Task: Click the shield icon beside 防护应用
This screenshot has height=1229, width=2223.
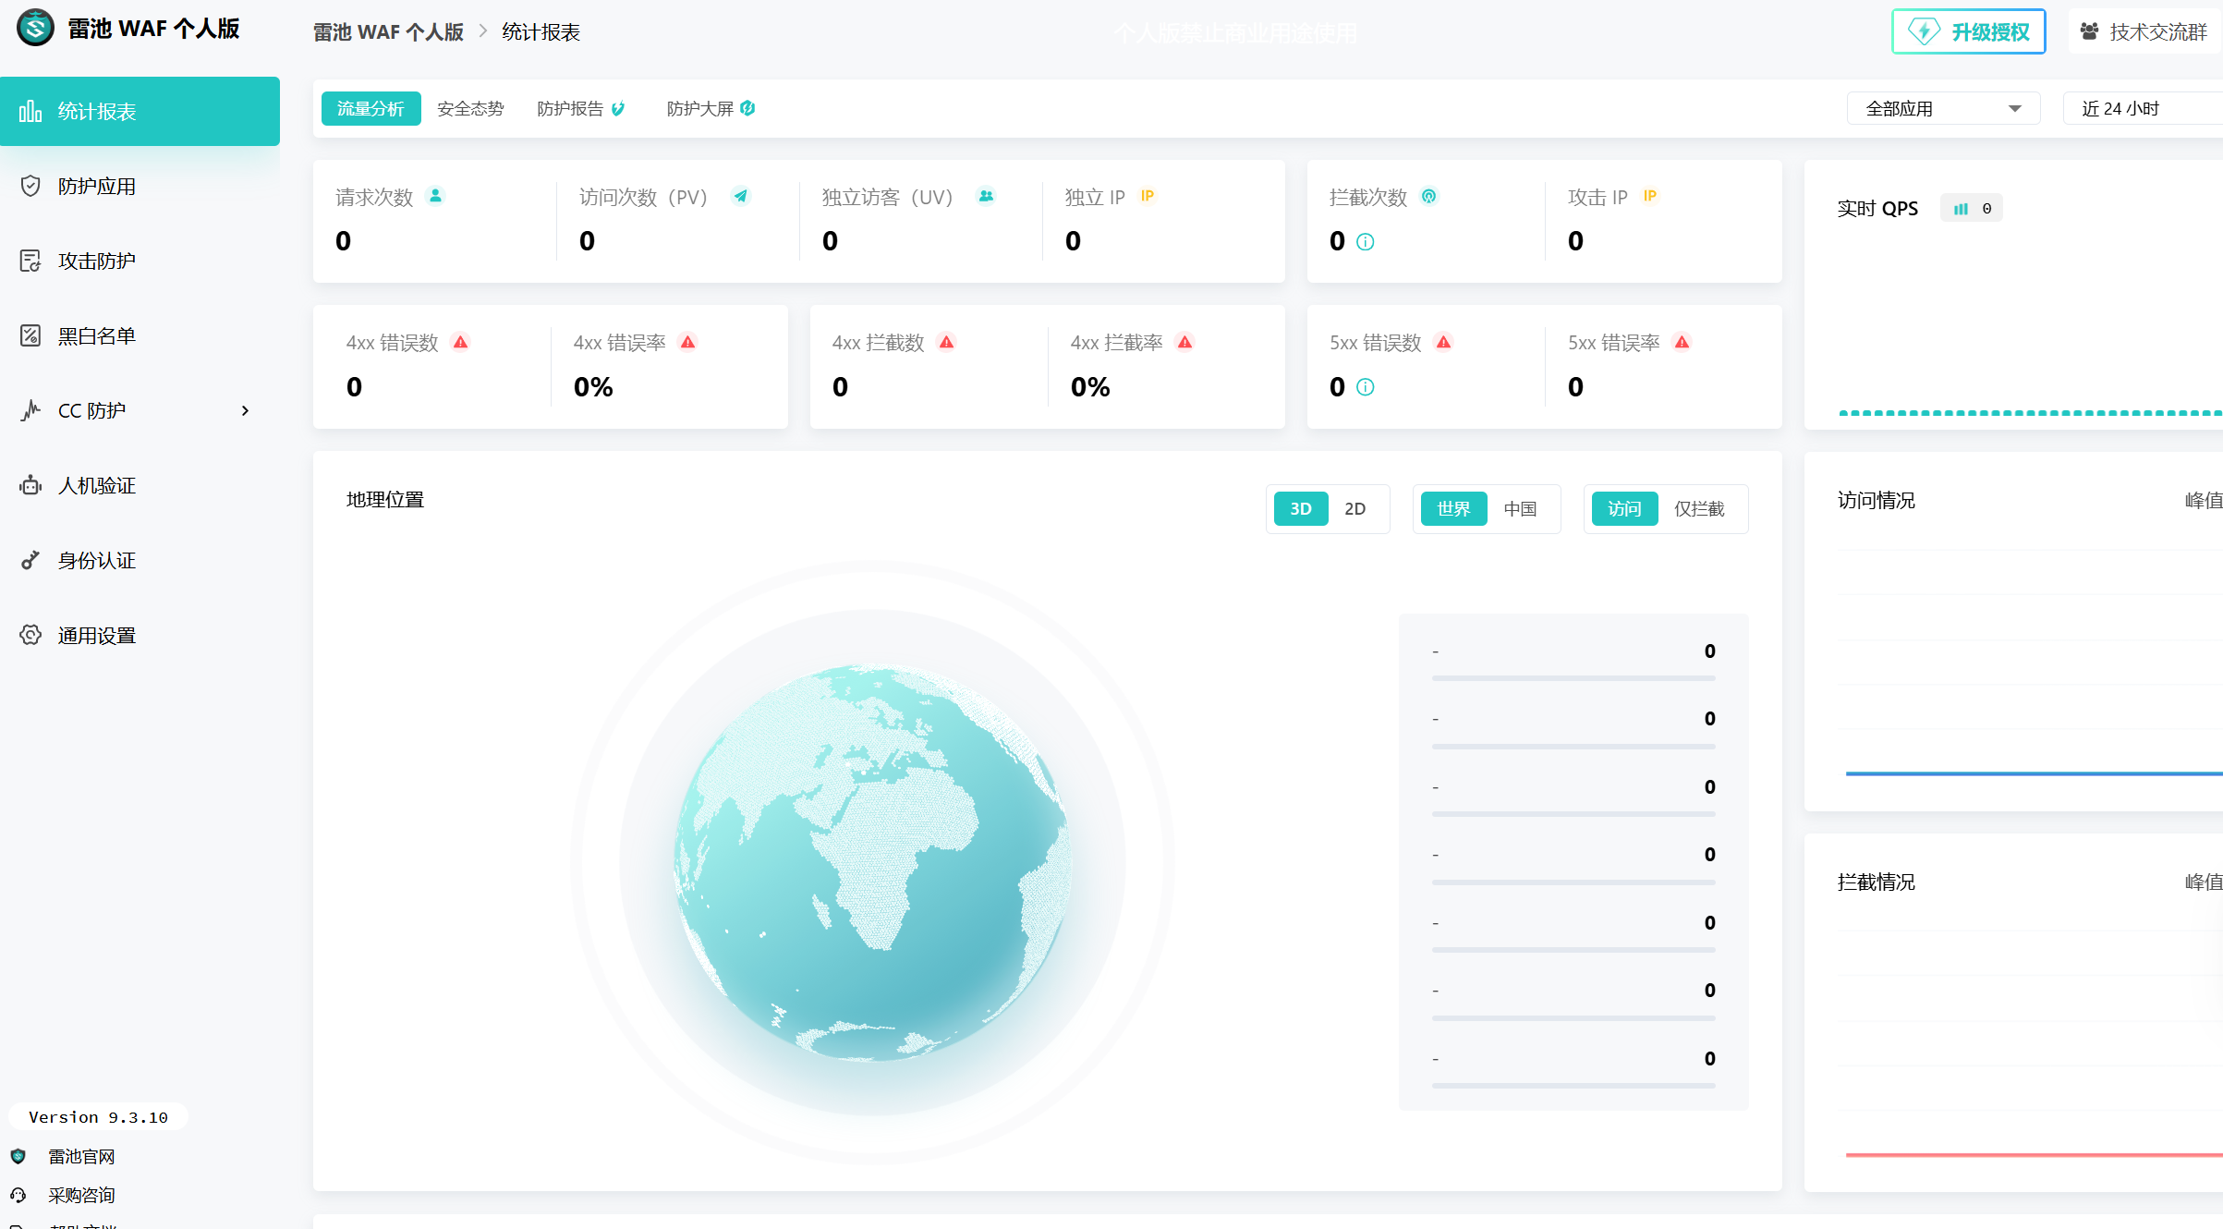Action: pos(30,186)
